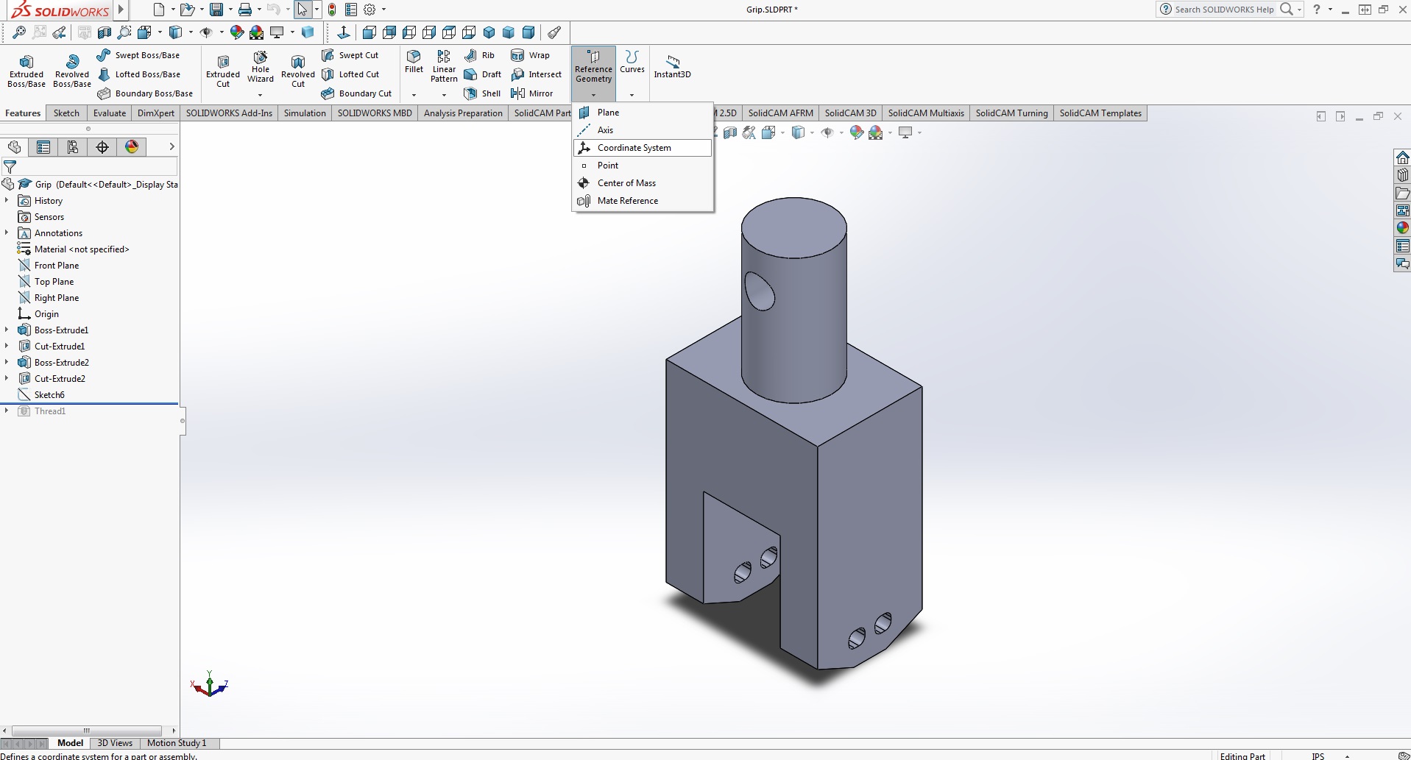Open the Hole Wizard
The height and width of the screenshot is (760, 1411).
coord(260,68)
